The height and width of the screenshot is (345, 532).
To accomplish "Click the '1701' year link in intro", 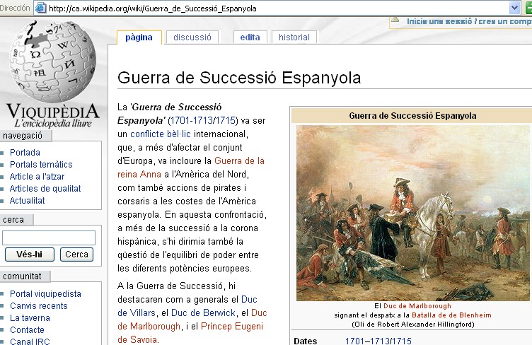I will (x=180, y=121).
